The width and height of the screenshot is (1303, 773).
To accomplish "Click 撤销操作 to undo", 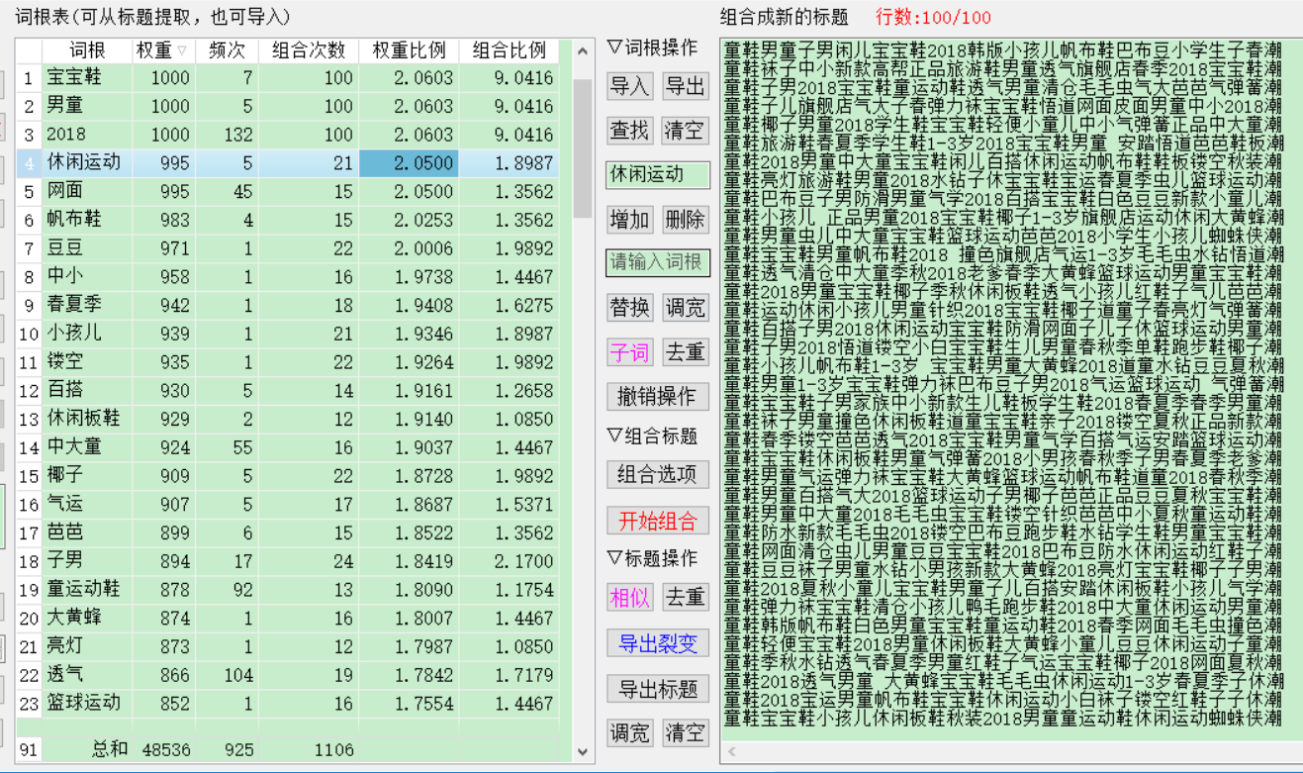I will click(658, 397).
